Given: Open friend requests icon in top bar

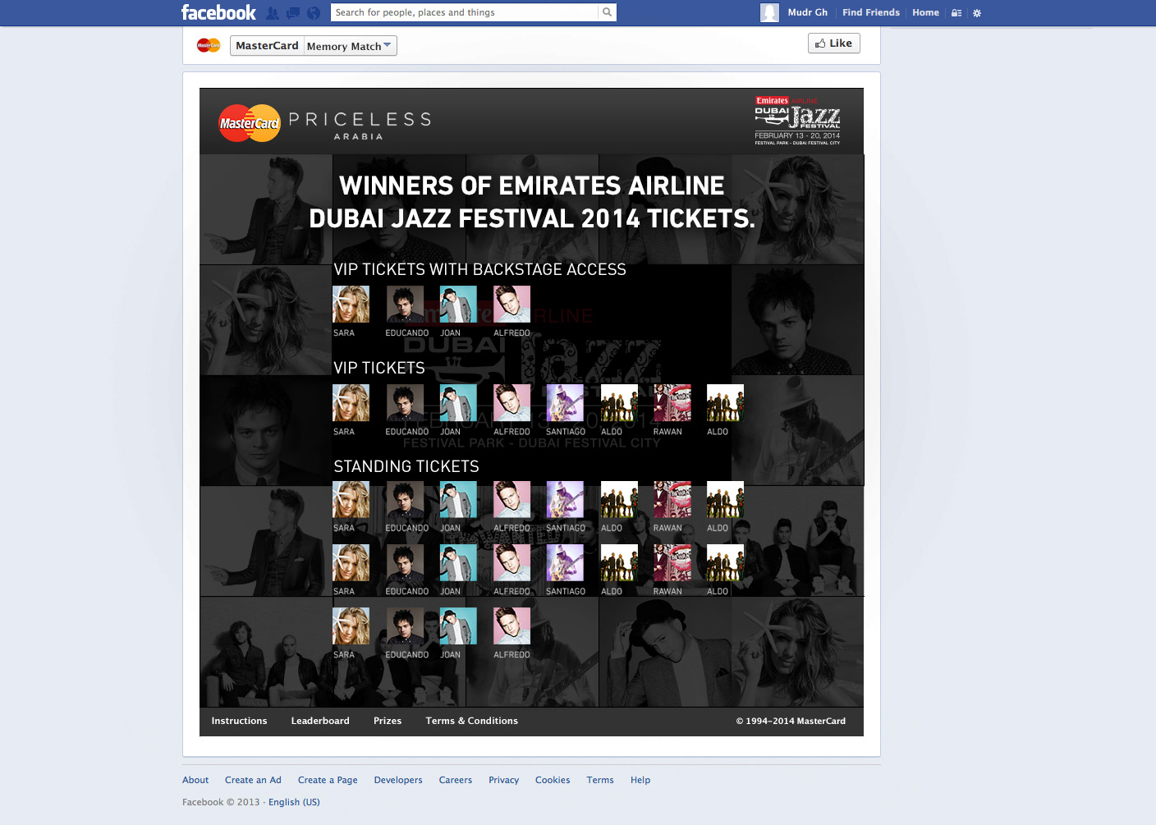Looking at the screenshot, I should tap(273, 13).
